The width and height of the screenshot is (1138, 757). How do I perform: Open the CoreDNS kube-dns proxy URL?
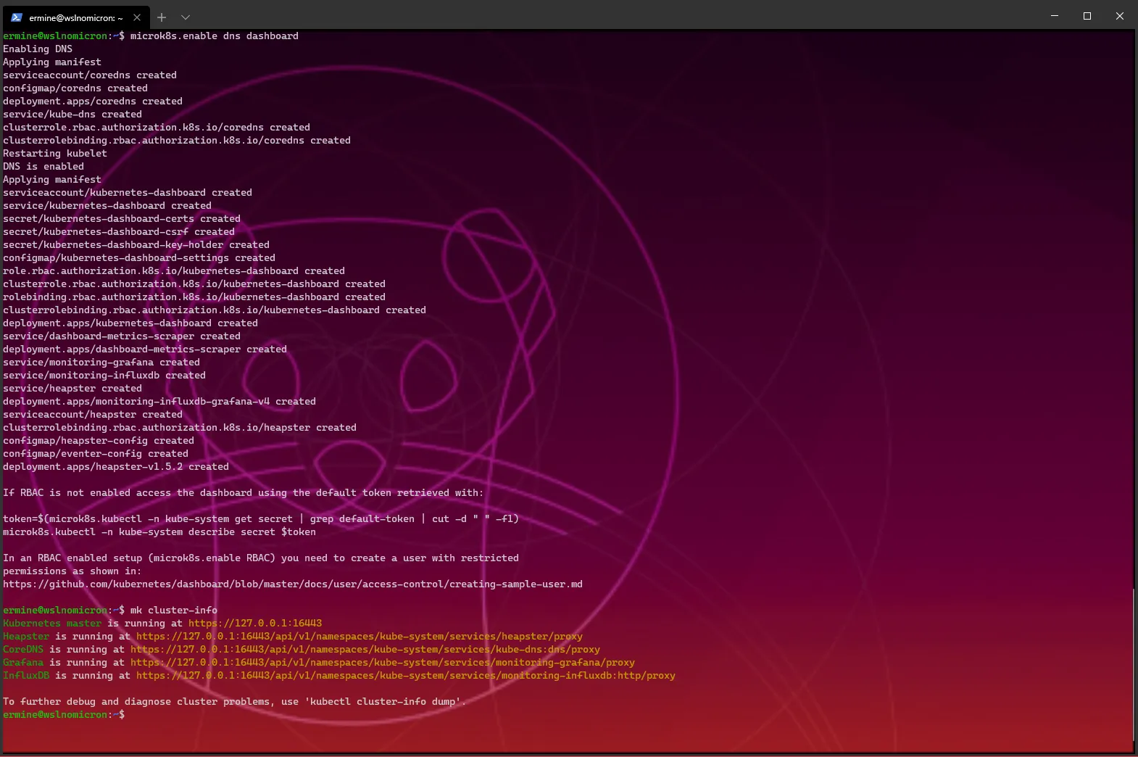click(365, 650)
